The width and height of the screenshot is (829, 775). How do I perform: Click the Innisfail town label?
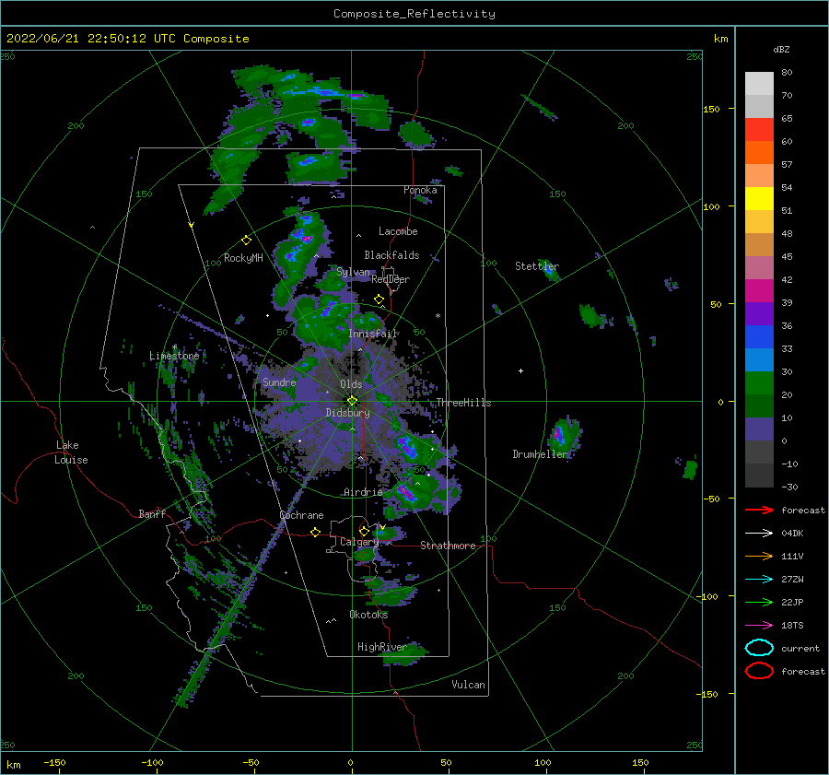(x=372, y=334)
